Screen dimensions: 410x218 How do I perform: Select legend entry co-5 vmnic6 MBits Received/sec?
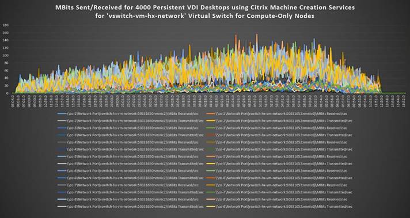(x=276, y=156)
